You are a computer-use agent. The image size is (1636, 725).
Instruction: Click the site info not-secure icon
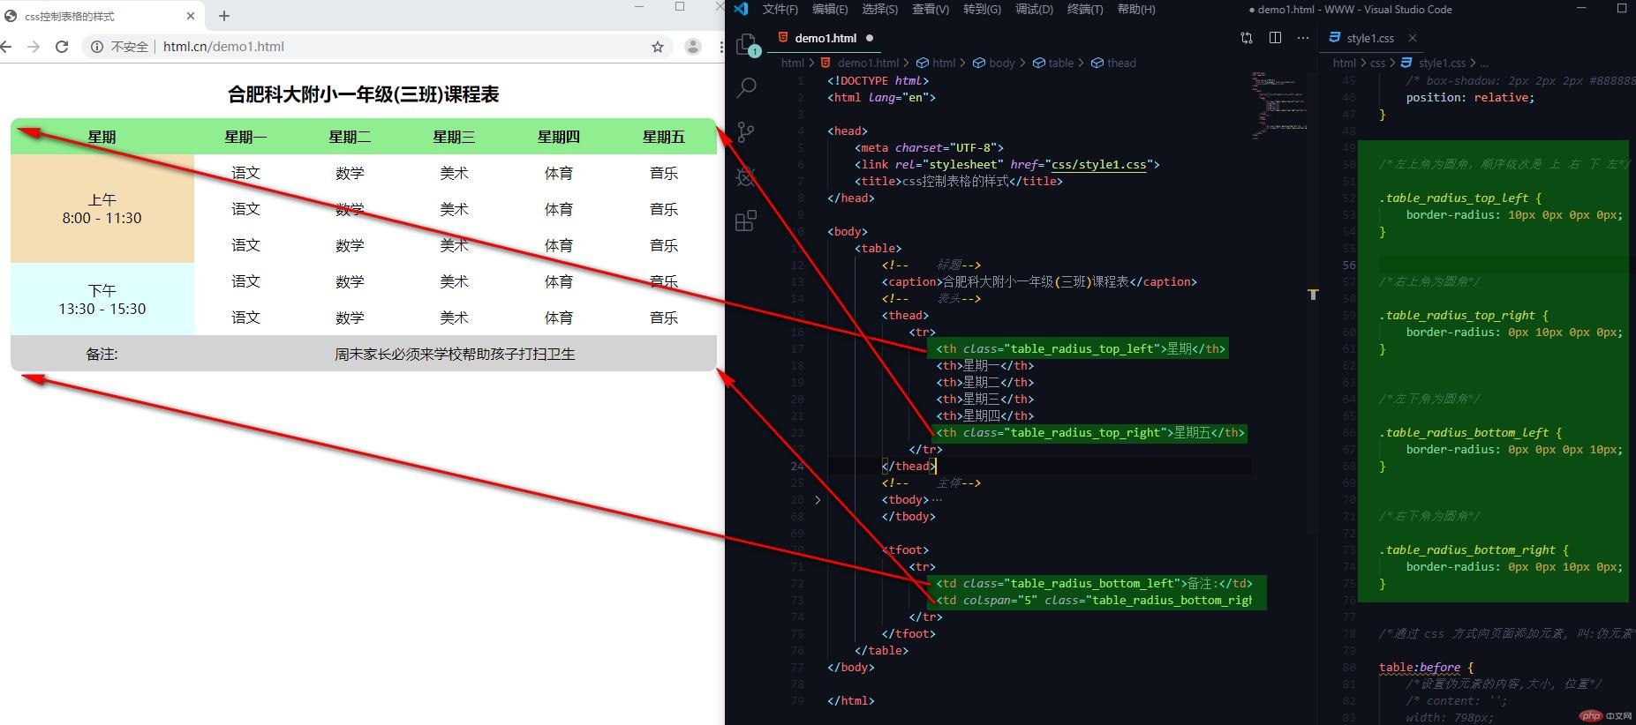97,47
